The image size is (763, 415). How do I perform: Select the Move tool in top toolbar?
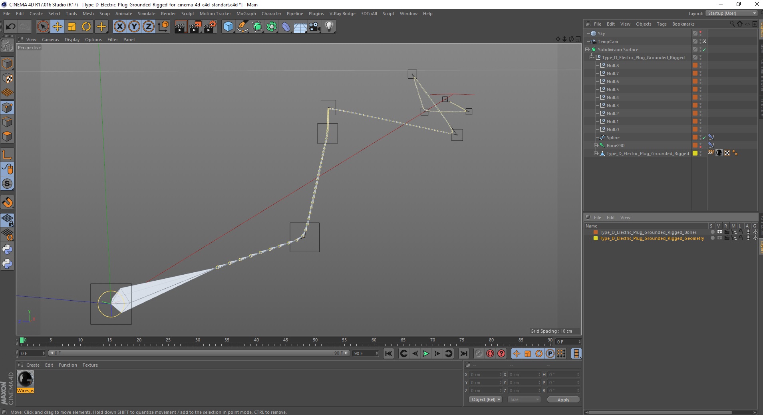coord(57,27)
